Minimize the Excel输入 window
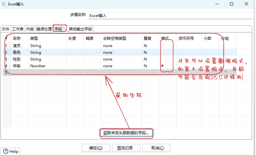Image resolution: width=256 pixels, height=155 pixels. click(x=217, y=4)
